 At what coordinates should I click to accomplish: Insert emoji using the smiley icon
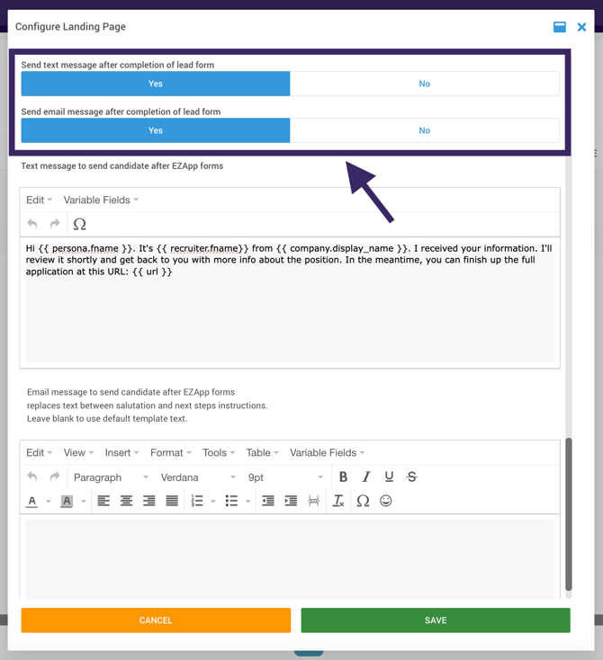(x=386, y=501)
